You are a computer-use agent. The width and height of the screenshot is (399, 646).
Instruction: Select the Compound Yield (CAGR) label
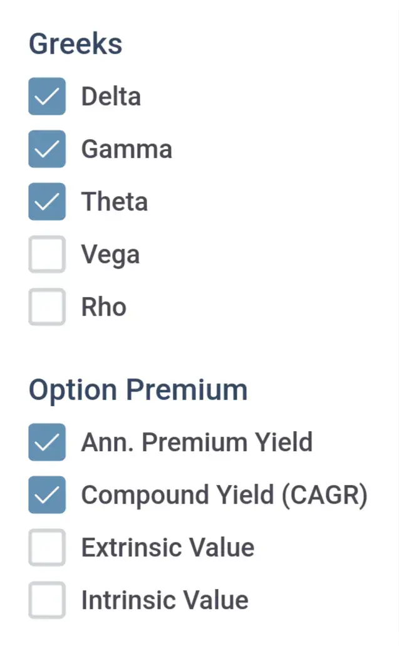225,495
